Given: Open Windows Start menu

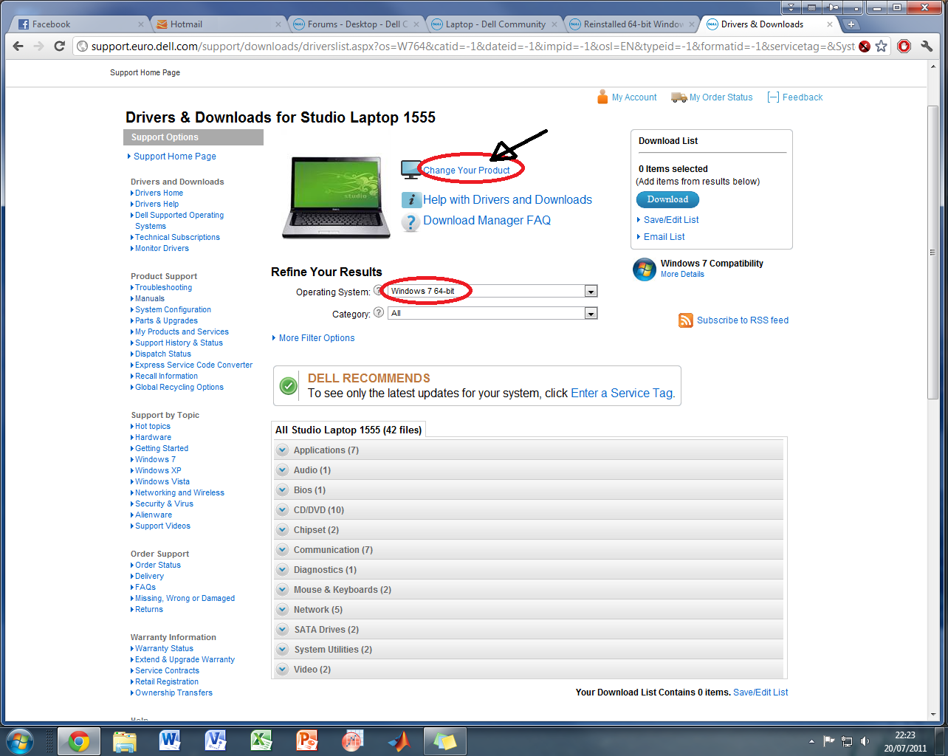Looking at the screenshot, I should coord(20,741).
